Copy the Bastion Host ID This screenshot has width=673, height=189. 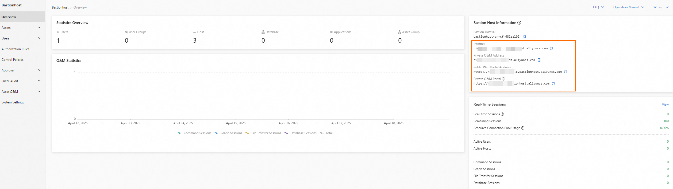coord(525,37)
